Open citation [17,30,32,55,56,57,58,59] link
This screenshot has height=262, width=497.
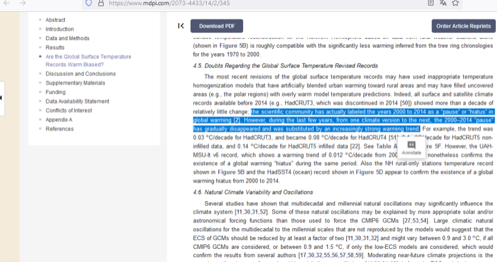[331, 255]
